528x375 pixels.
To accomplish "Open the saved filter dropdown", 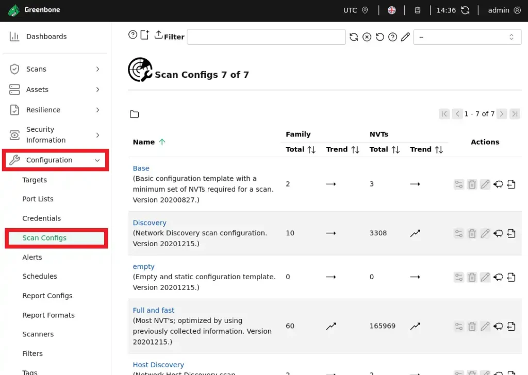I will pos(467,37).
